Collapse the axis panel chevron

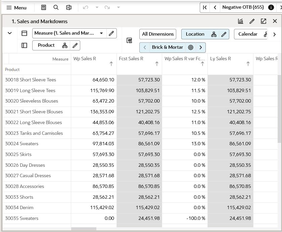click(10, 33)
